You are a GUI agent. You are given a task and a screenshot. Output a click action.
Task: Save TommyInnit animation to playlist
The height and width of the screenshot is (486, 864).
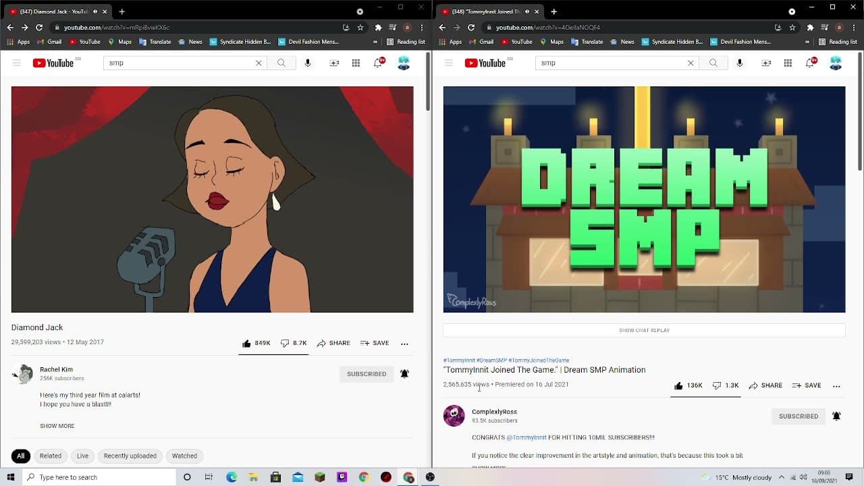(x=807, y=385)
